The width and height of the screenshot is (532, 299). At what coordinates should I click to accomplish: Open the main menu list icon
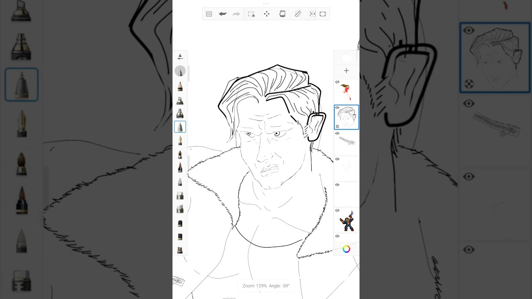point(209,14)
